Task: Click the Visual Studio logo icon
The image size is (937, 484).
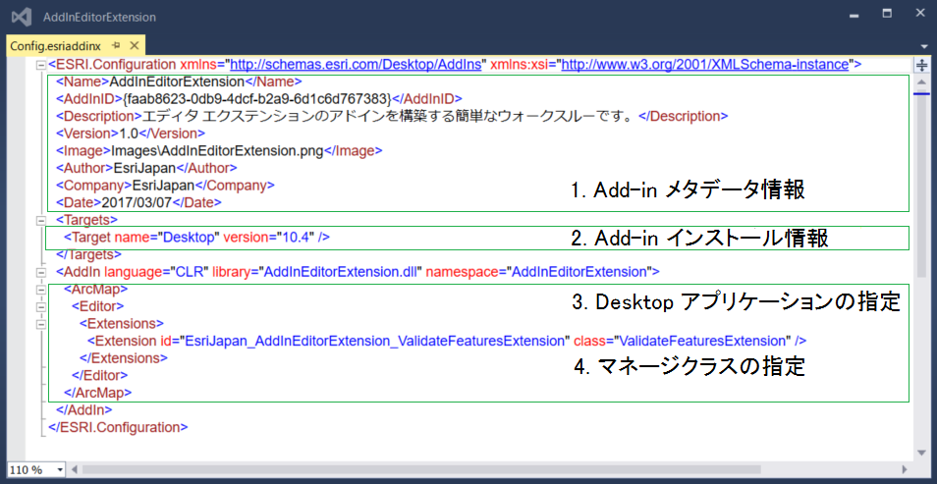Action: [23, 18]
